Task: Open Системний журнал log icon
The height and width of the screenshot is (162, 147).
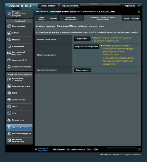Action: (x=9, y=134)
